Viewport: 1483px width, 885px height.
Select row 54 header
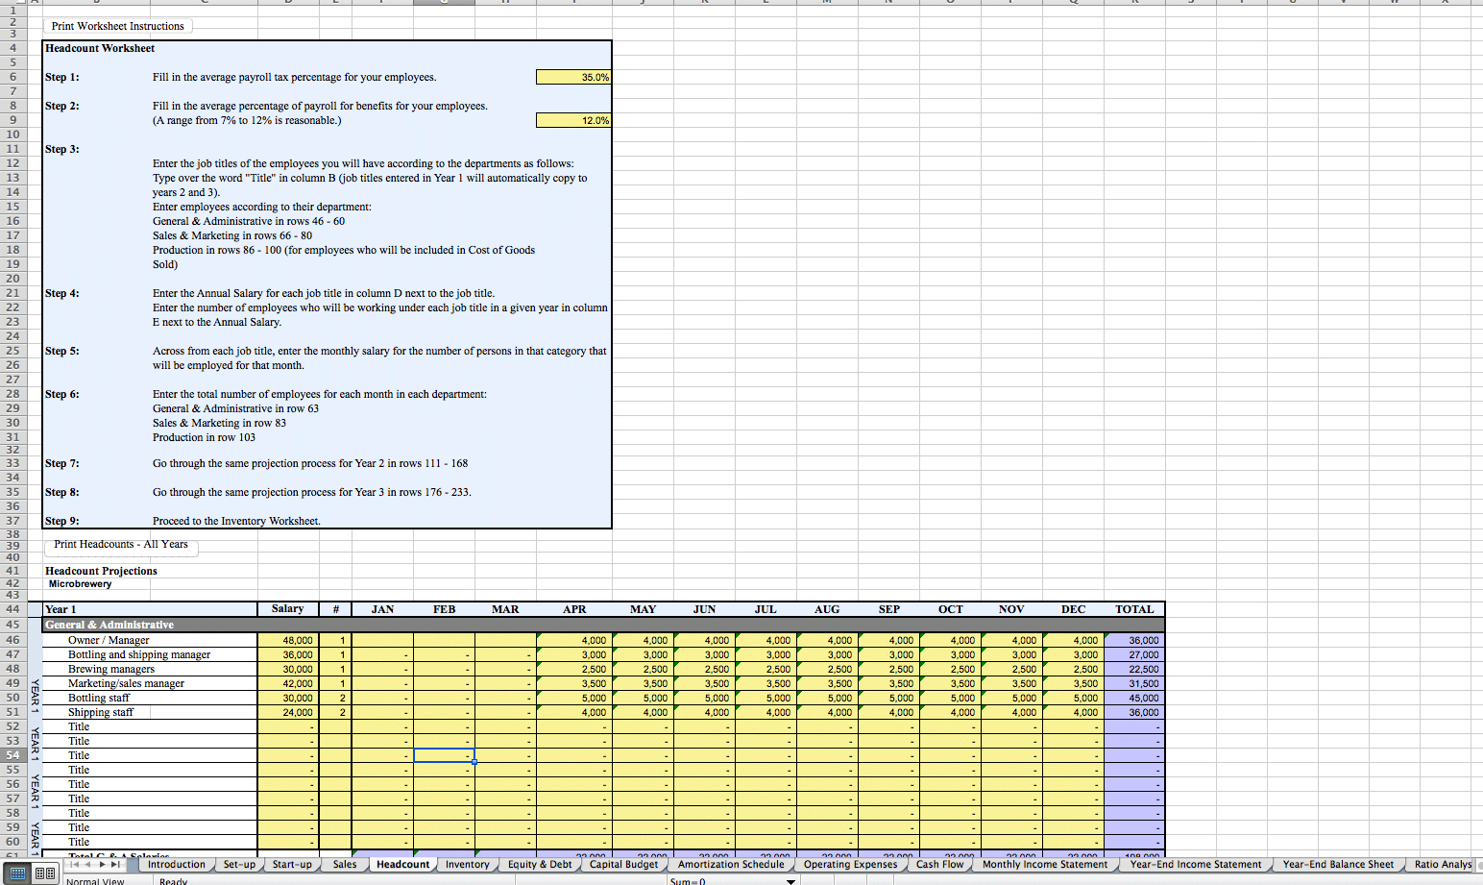(x=12, y=755)
